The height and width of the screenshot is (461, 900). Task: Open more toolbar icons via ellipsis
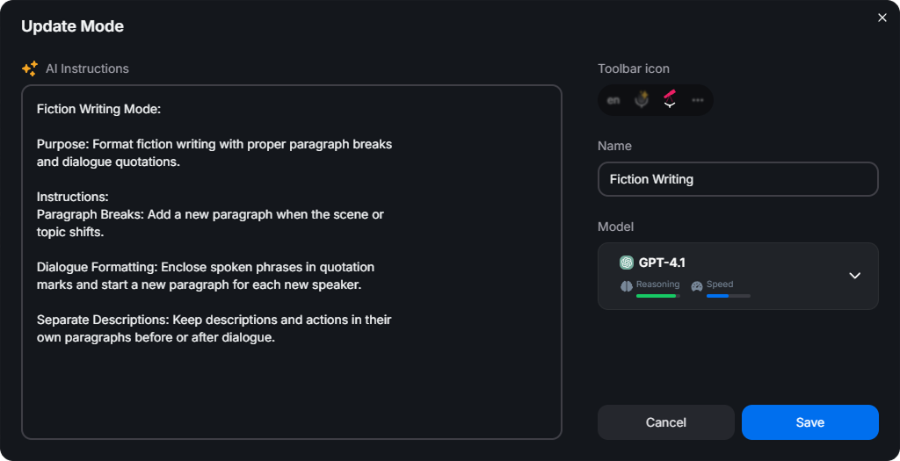(698, 100)
